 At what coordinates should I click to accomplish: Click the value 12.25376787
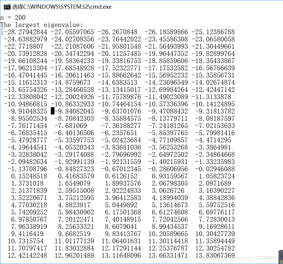tap(168, 248)
